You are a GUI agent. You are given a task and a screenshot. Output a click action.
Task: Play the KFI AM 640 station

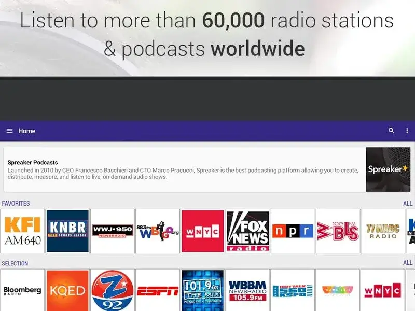(x=22, y=231)
